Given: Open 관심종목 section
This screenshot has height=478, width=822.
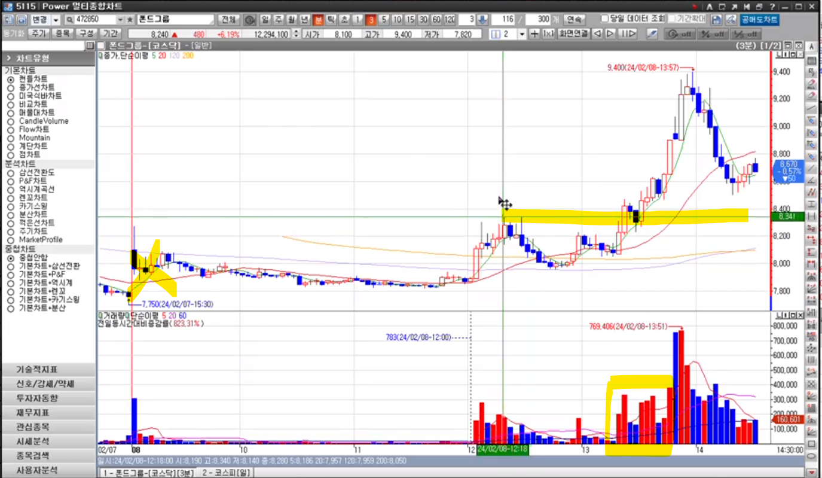Looking at the screenshot, I should click(x=48, y=427).
